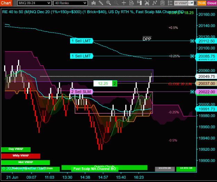Toggle the Chart Trader panel icon
The width and height of the screenshot is (217, 182).
[x=139, y=3]
